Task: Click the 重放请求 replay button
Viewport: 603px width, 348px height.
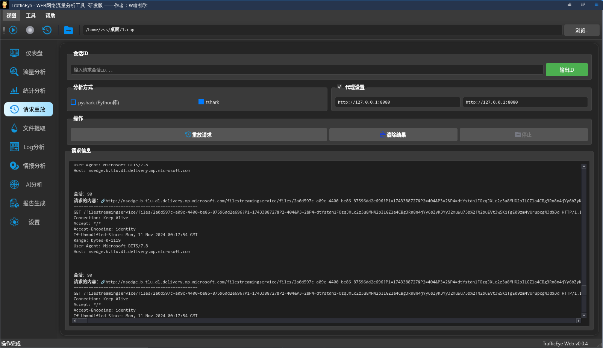Action: coord(198,134)
